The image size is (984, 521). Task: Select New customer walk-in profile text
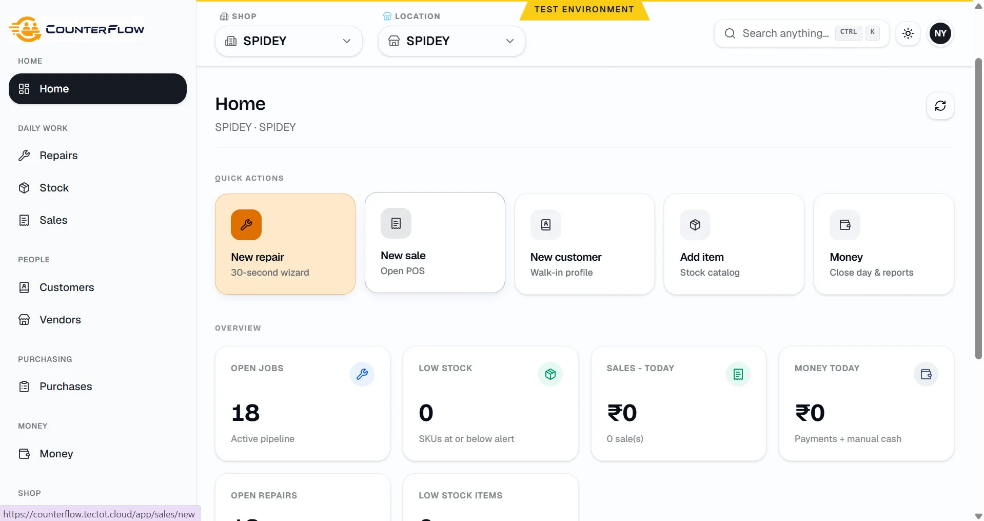coord(561,273)
